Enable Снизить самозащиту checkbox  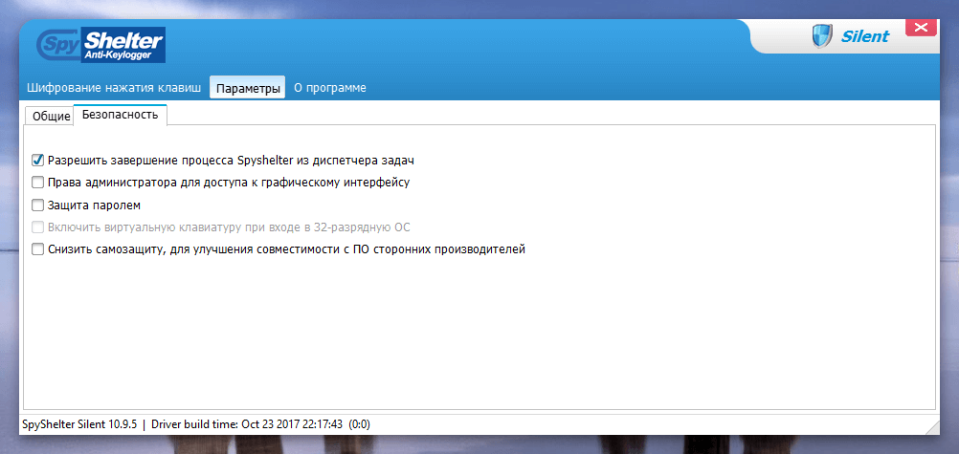38,249
